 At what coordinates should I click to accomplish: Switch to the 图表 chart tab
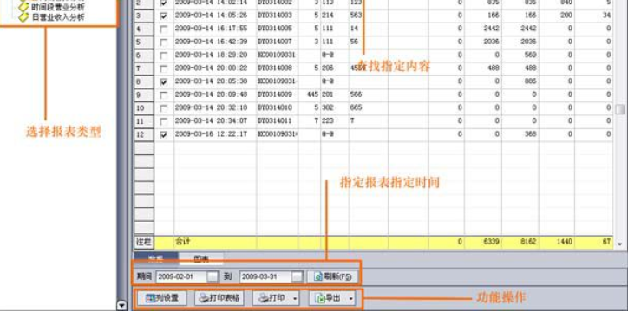(201, 259)
